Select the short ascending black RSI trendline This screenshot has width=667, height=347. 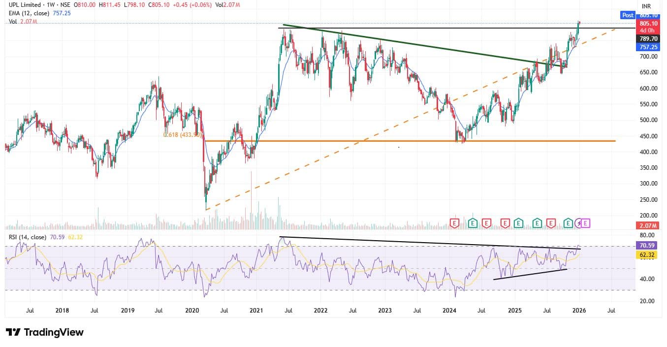530,274
